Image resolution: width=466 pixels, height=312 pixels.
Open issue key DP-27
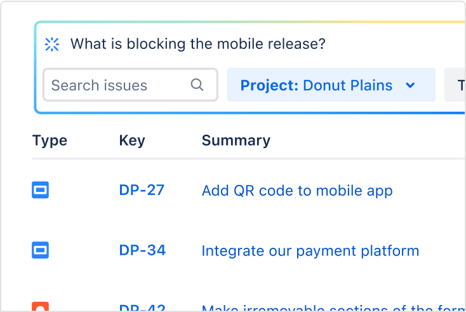point(142,190)
